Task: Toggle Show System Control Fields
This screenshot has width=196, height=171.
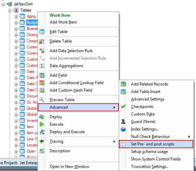Action: 156,159
